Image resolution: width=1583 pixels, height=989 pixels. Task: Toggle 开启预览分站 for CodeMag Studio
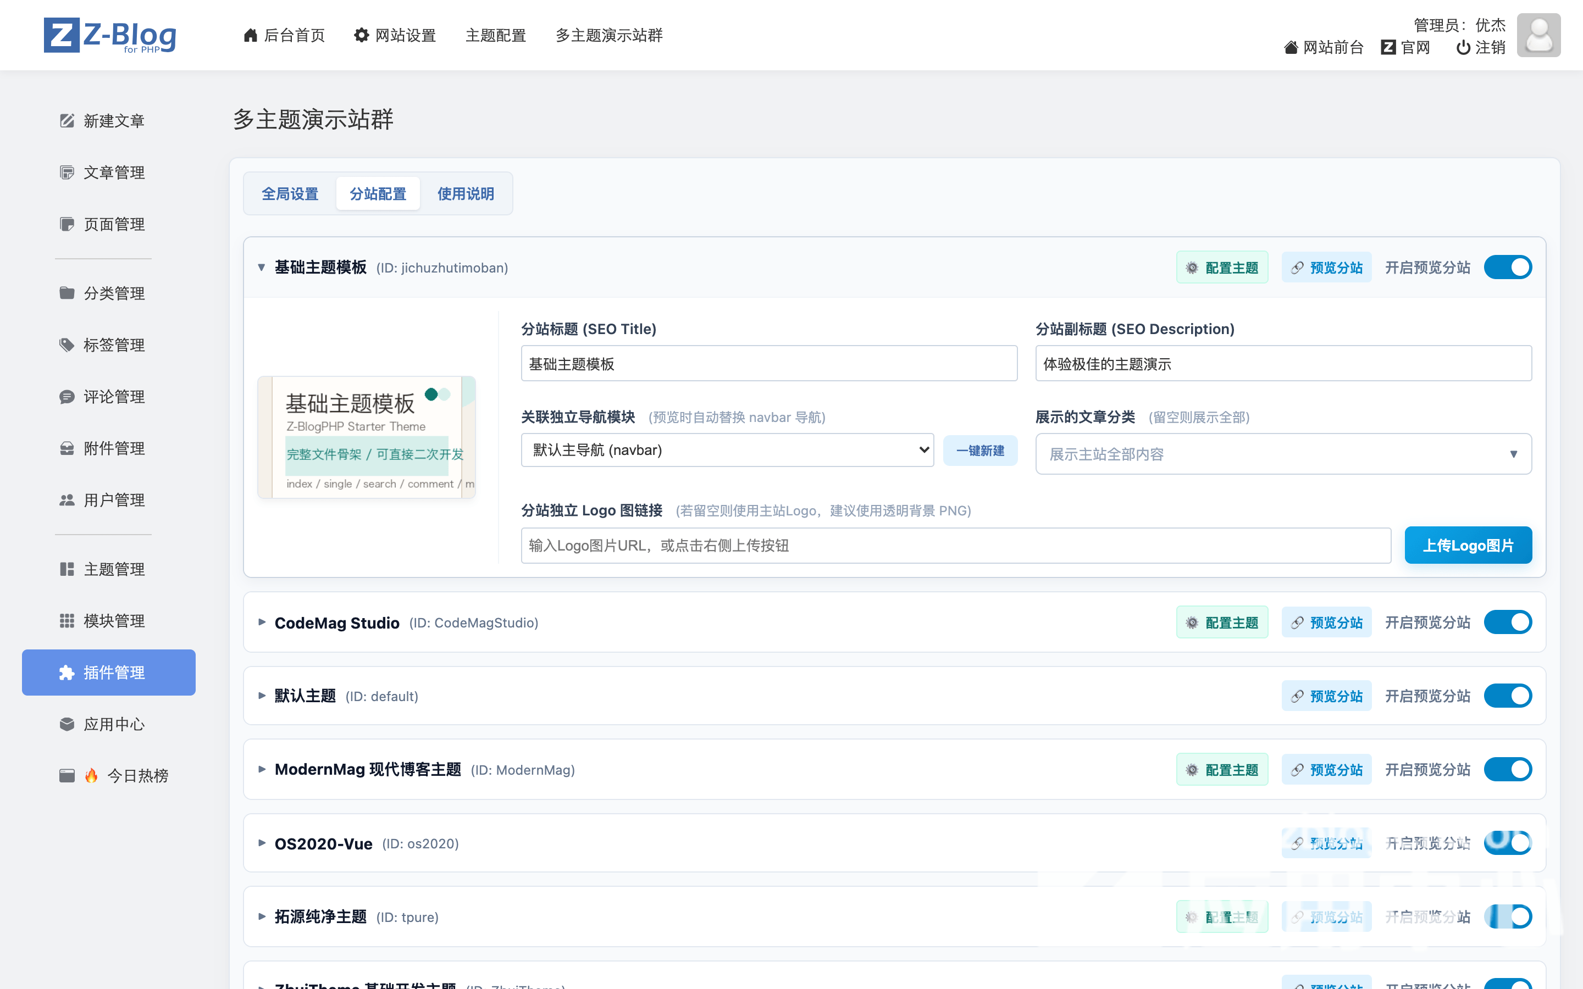tap(1508, 623)
